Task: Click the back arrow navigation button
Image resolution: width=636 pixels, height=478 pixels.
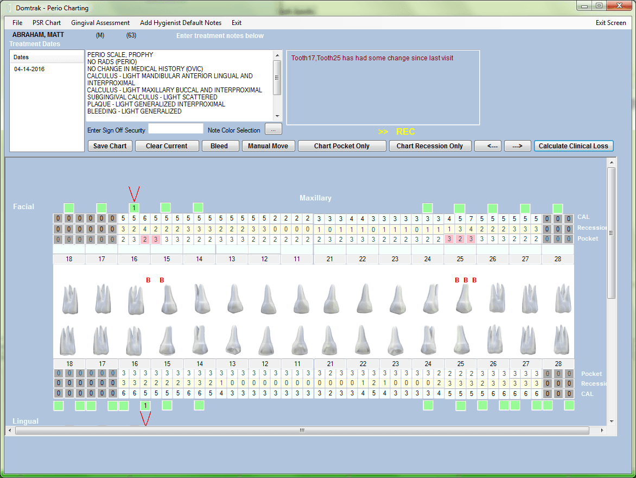Action: pyautogui.click(x=487, y=146)
